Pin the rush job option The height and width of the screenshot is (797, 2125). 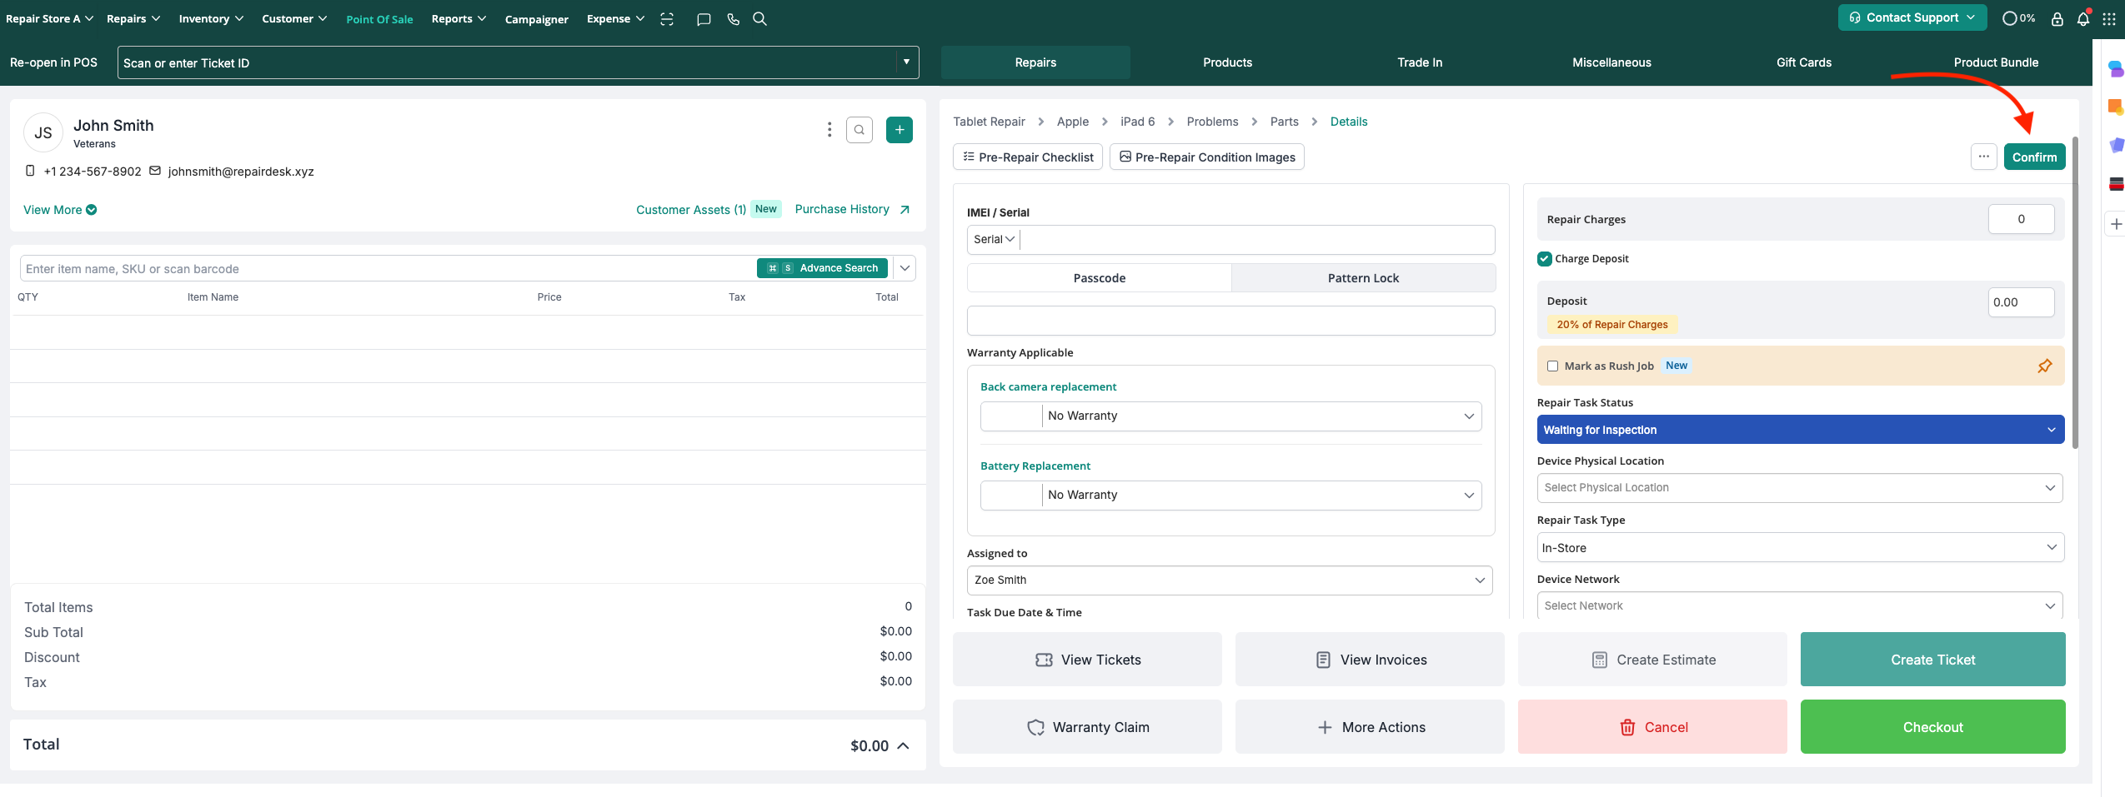pyautogui.click(x=2044, y=366)
